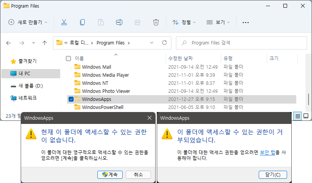This screenshot has width=312, height=183.
Task: Click the Cut scissors icon
Action: coord(64,22)
